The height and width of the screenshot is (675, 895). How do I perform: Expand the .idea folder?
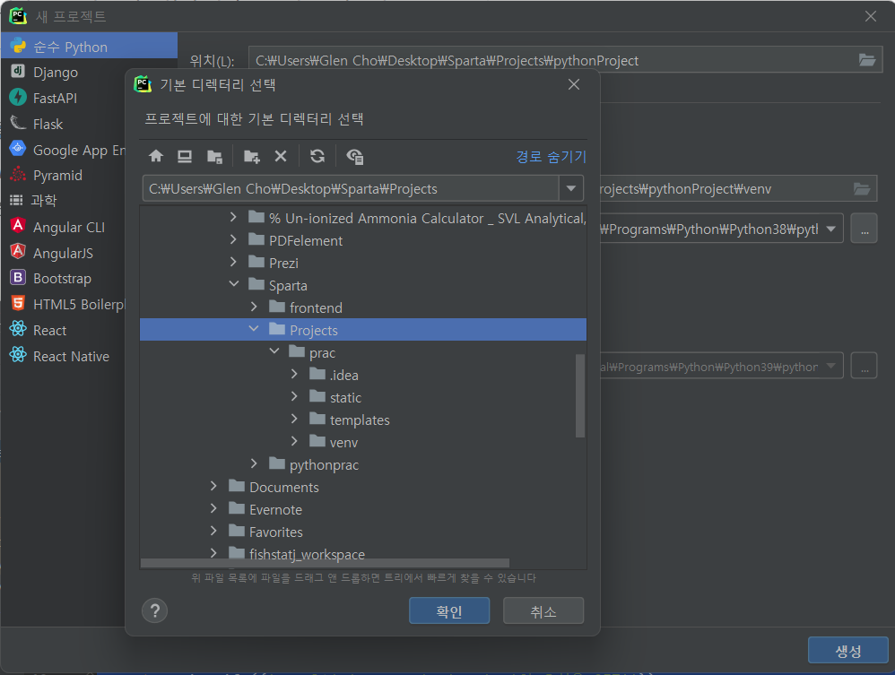pos(294,374)
